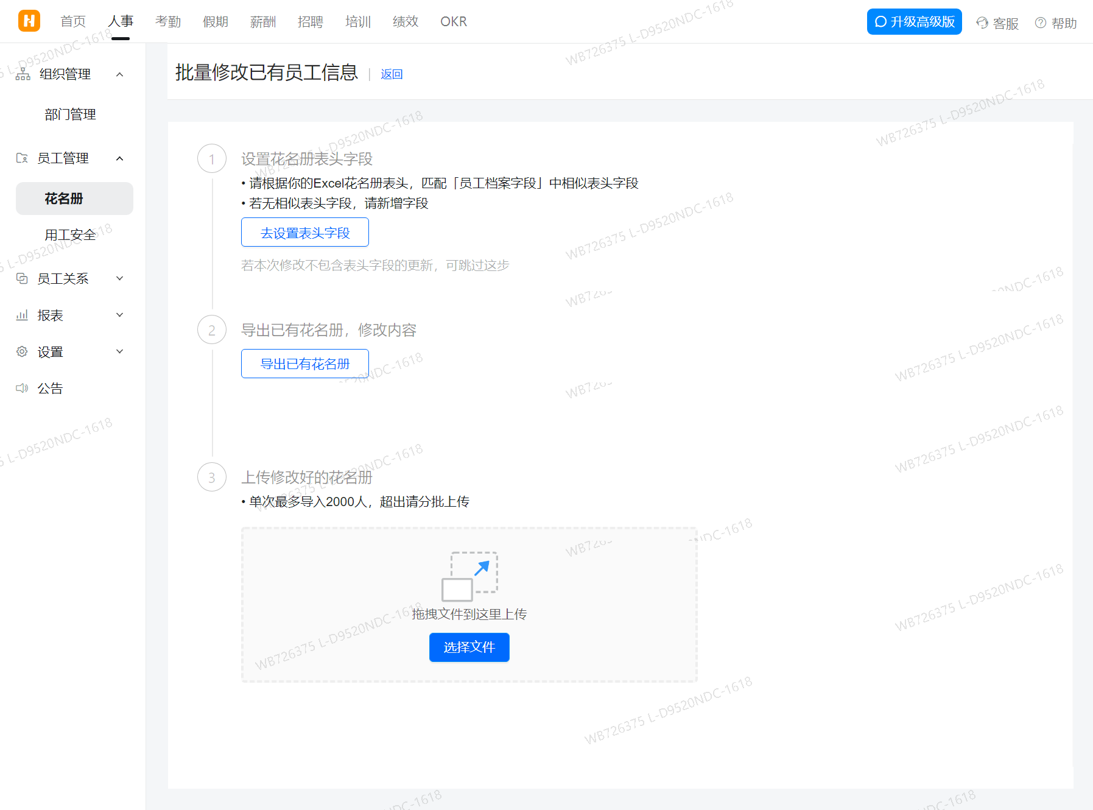Click the 返回 link
This screenshot has width=1093, height=810.
(391, 74)
